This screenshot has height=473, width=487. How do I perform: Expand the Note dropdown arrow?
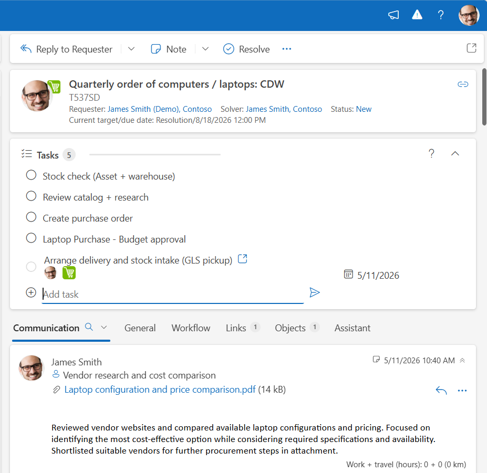[x=205, y=49]
